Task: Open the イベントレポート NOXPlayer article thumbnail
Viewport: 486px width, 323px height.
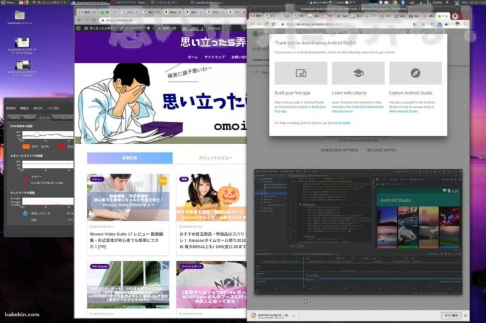Action: [x=211, y=285]
